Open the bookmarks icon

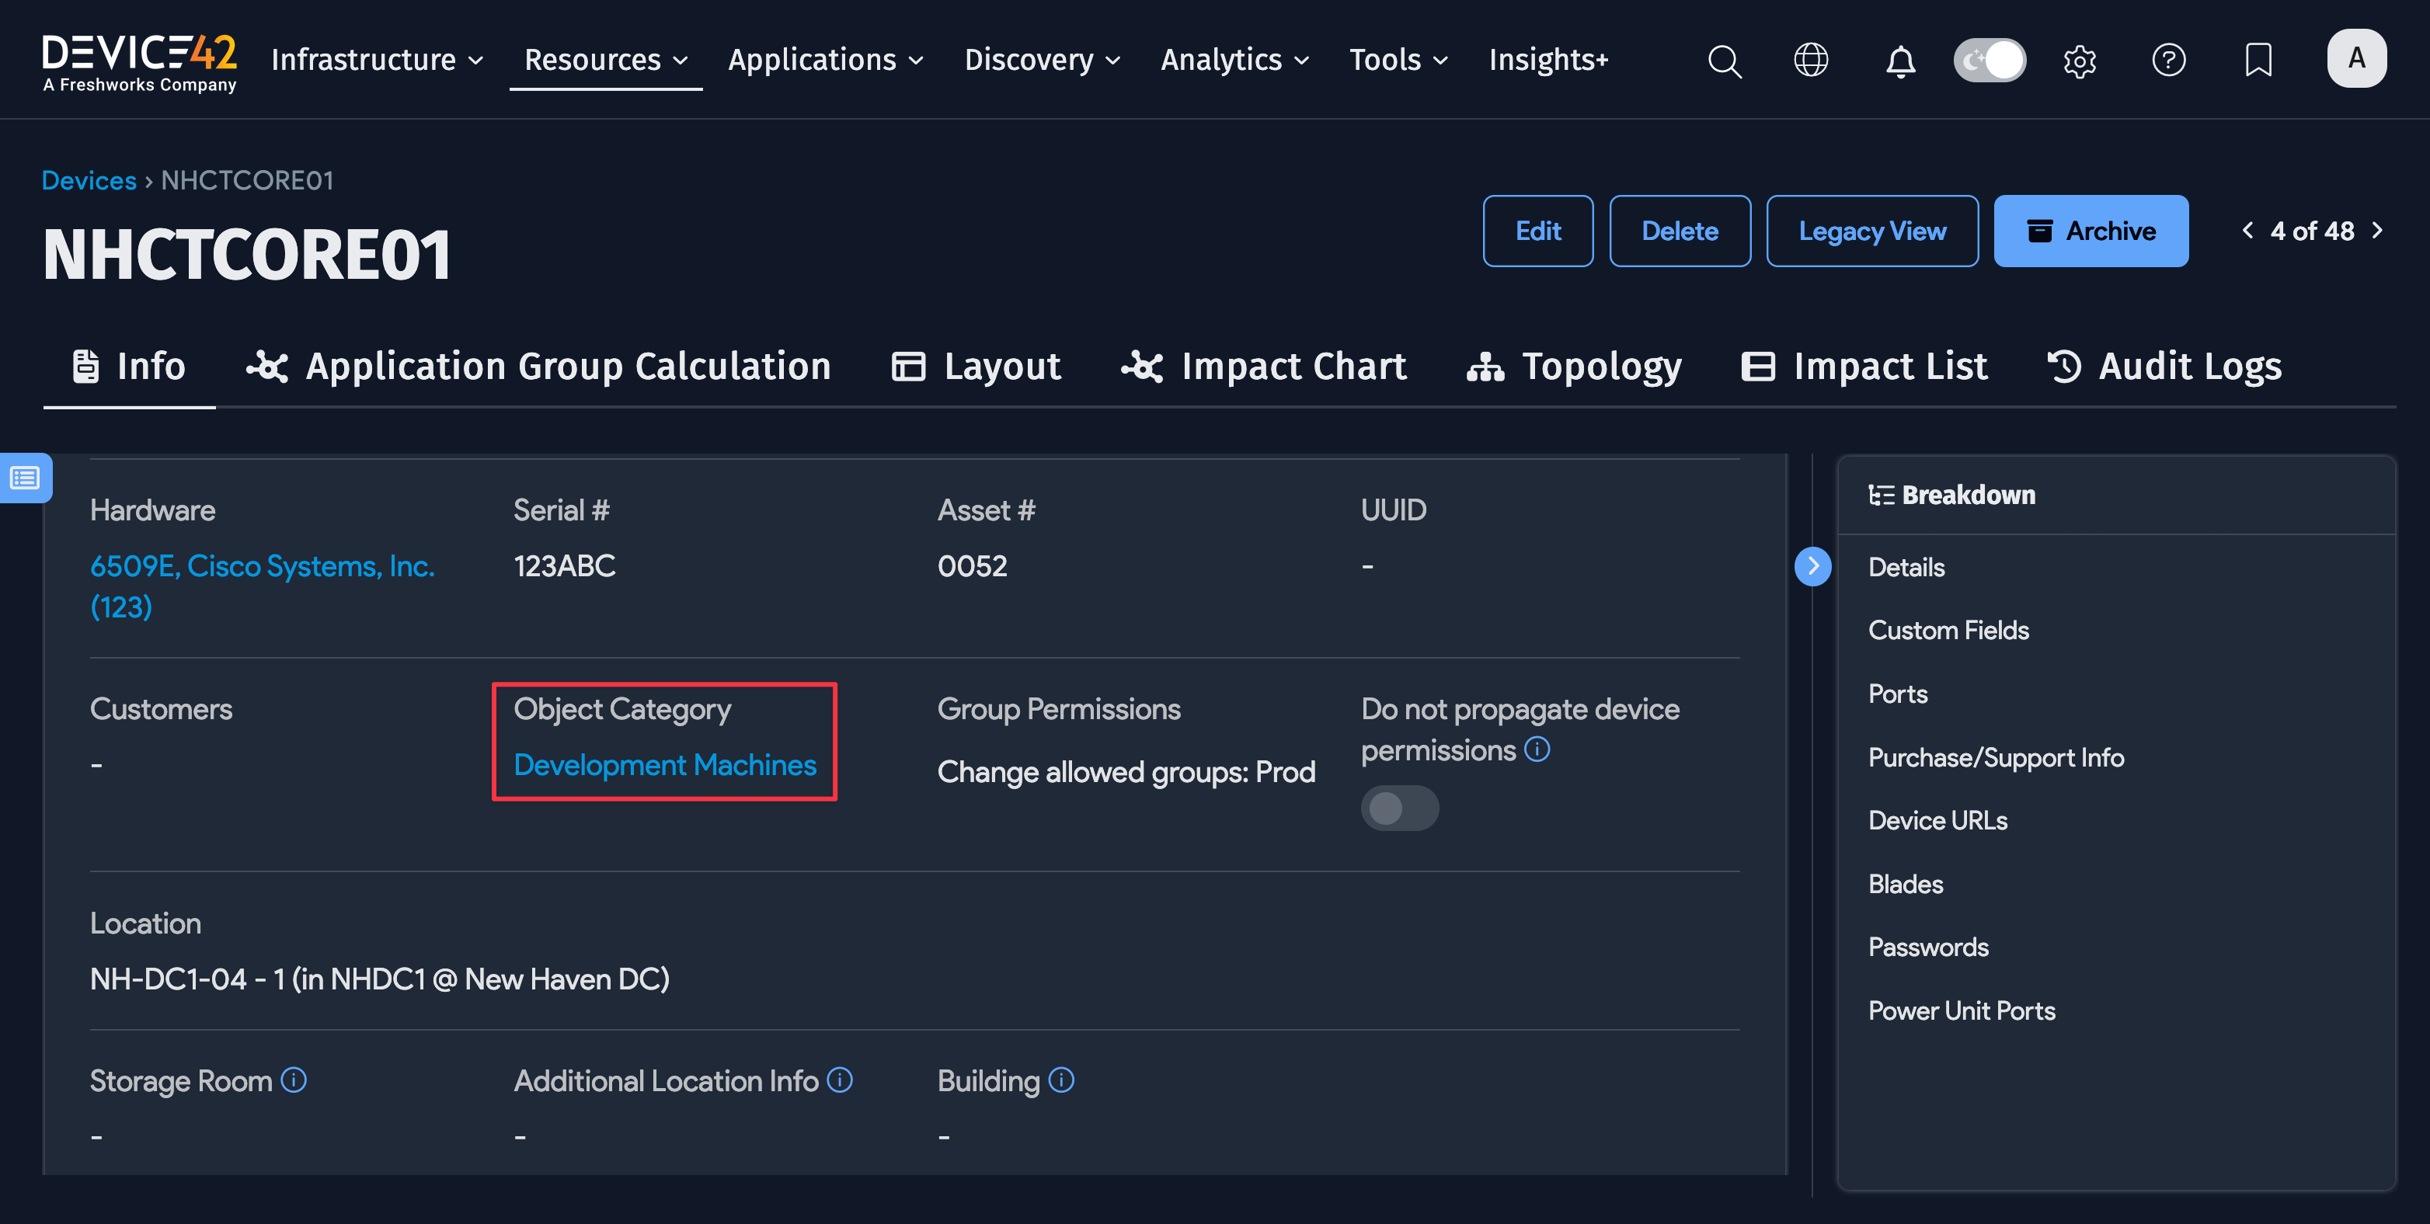(2259, 61)
